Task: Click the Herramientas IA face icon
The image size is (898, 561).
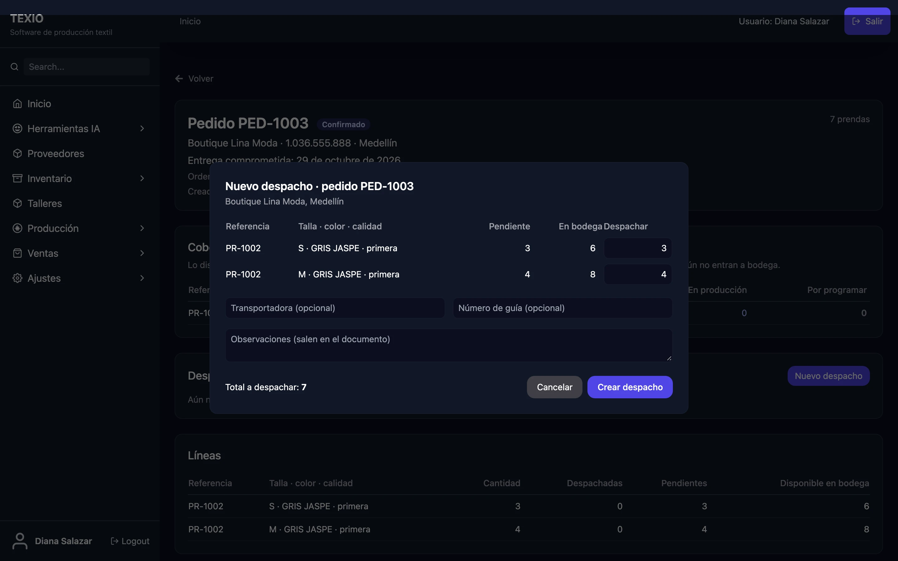Action: (x=17, y=128)
